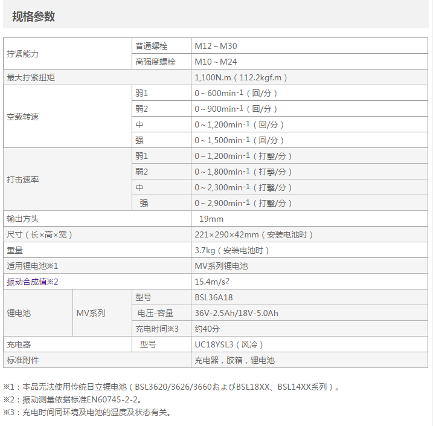433x426 pixels.
Task: Click the 0～2,900min-1（打擊/分）impact rate value
Action: coord(243,203)
